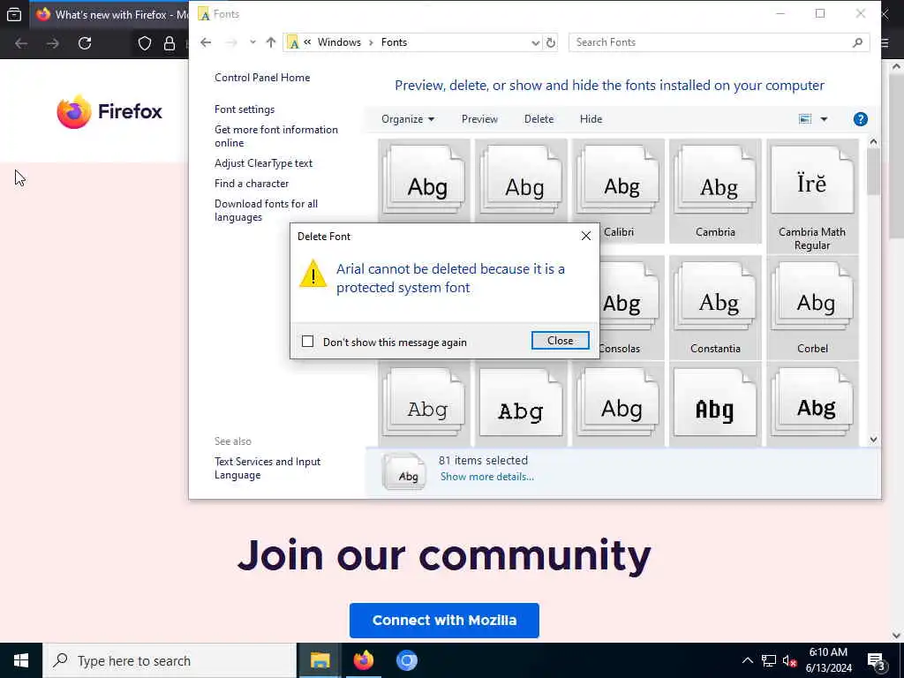Click taskbar Type here to search box
The height and width of the screenshot is (678, 904).
pos(169,660)
